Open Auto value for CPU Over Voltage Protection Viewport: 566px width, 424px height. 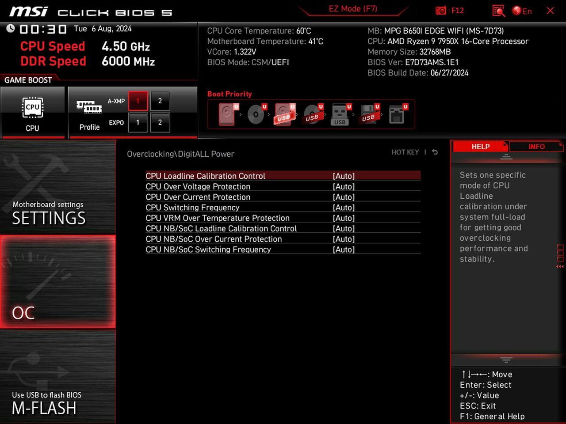[x=344, y=186]
